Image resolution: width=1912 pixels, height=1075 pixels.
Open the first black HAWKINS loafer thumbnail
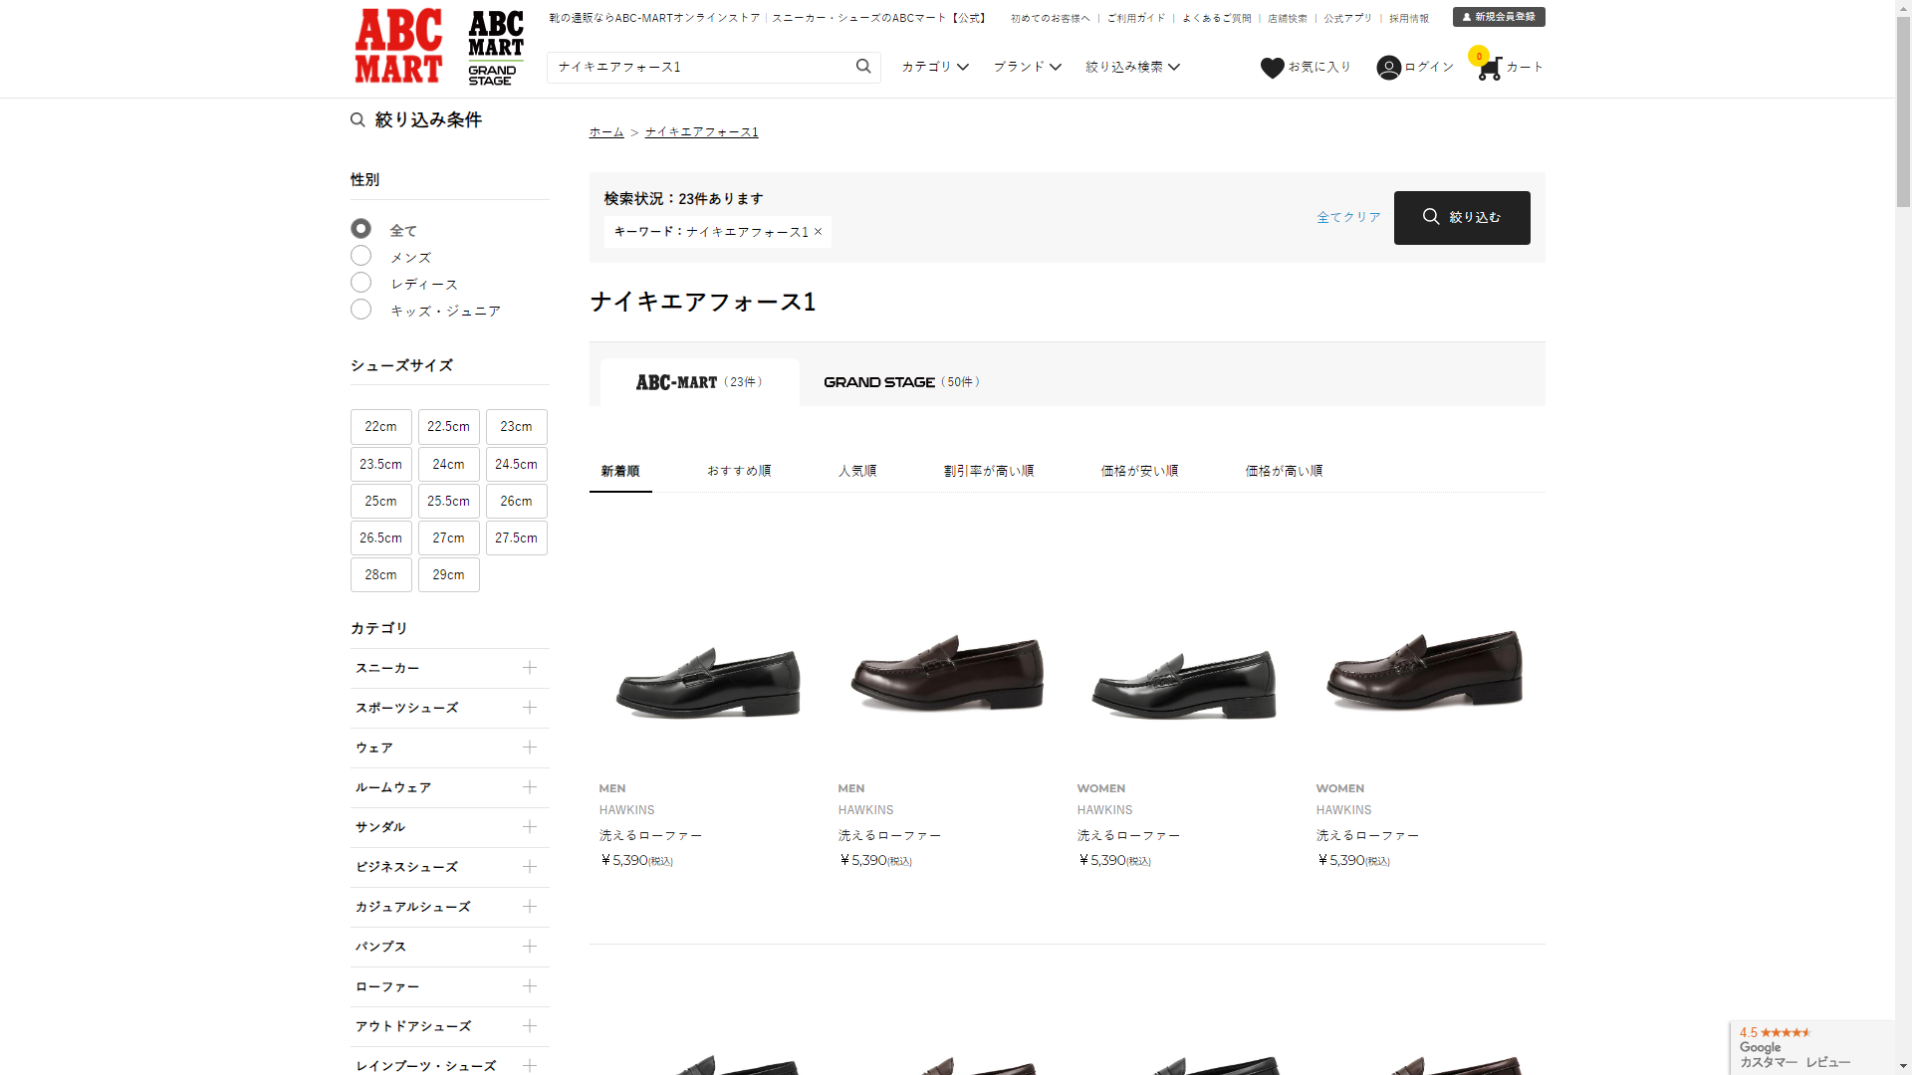point(708,677)
